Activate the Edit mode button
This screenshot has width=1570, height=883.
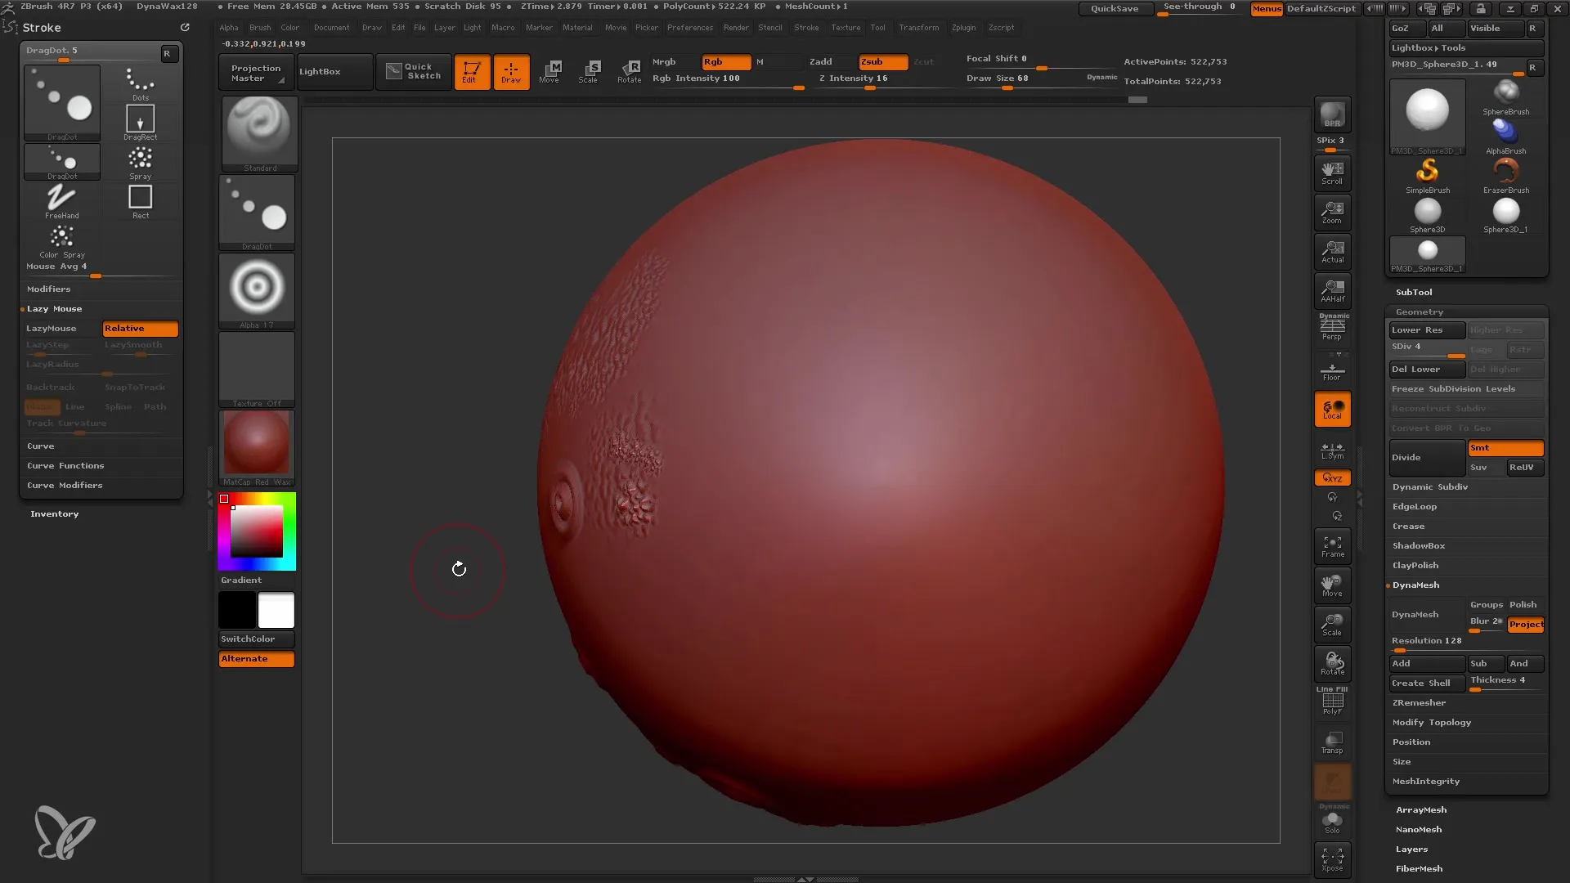tap(472, 72)
